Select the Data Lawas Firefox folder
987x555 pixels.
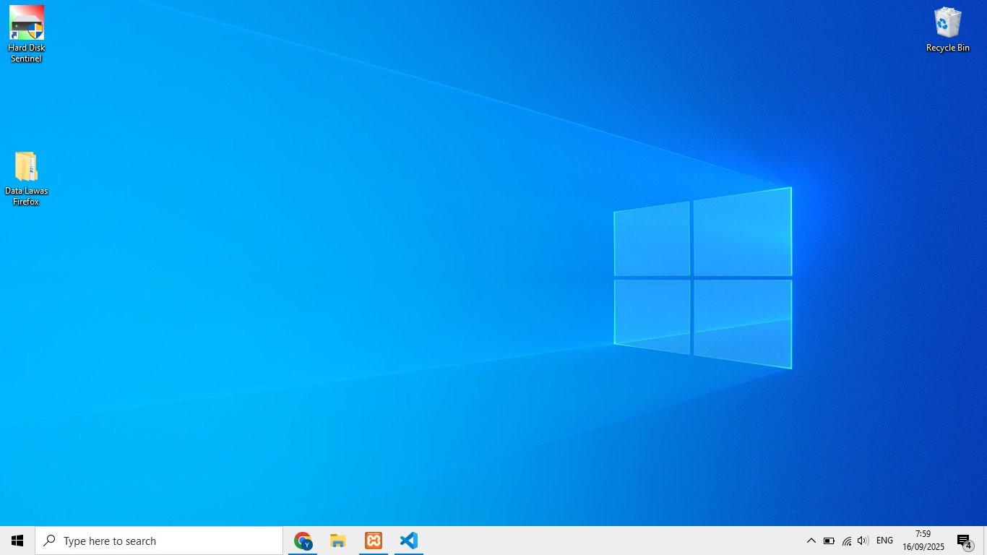click(26, 167)
